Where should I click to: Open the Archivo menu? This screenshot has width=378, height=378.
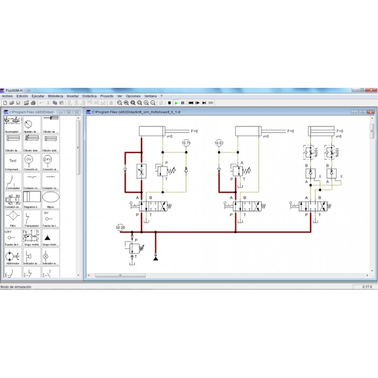(7, 96)
